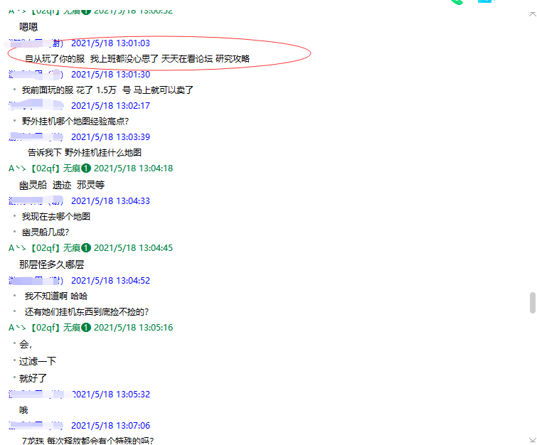Click the green phone call icon

pos(456,2)
